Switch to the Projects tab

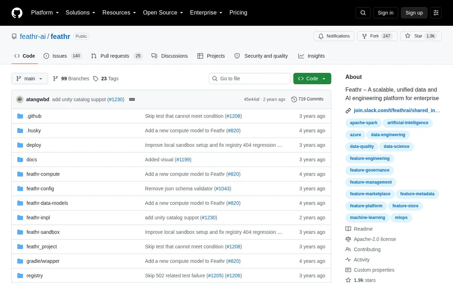211,56
